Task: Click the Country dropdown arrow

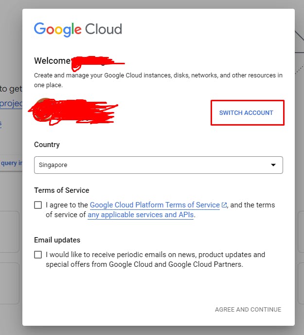Action: click(273, 165)
